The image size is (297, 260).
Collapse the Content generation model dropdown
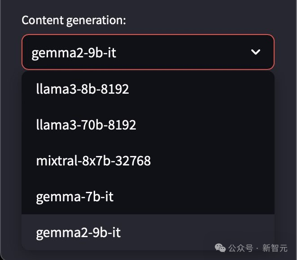(256, 52)
